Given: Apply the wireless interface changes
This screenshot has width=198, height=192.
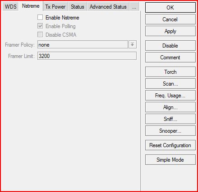Looking at the screenshot, I should click(x=170, y=31).
